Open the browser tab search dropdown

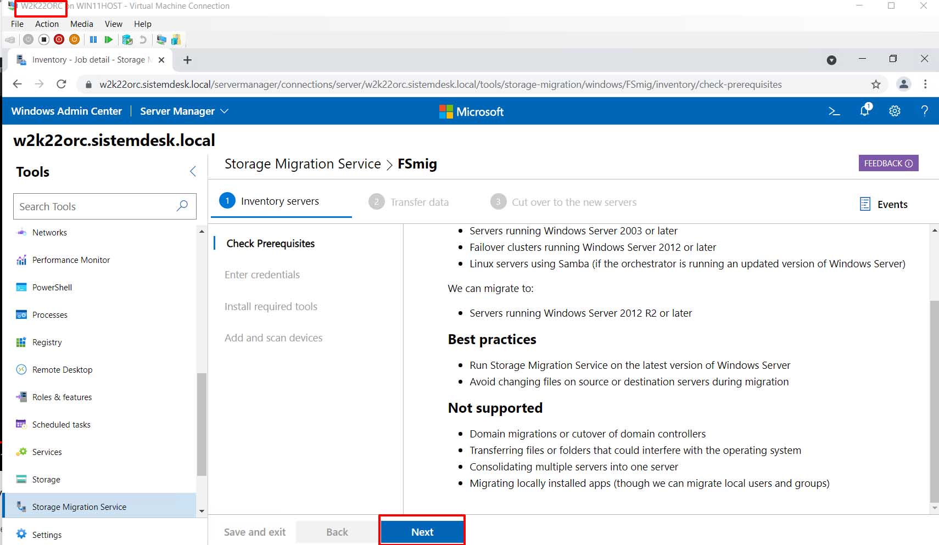tap(831, 60)
